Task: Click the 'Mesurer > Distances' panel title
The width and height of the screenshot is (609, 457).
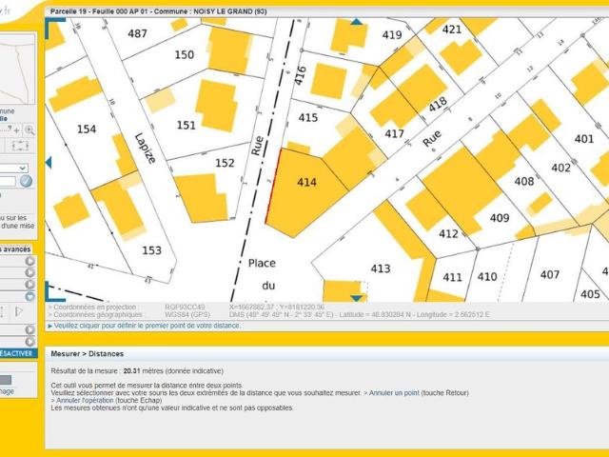Action: pyautogui.click(x=88, y=354)
